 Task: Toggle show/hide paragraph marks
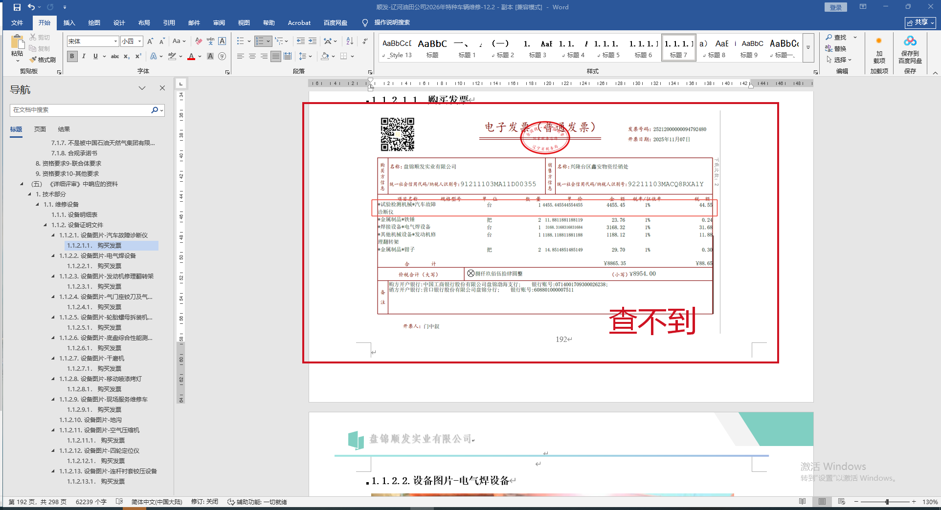tap(365, 42)
